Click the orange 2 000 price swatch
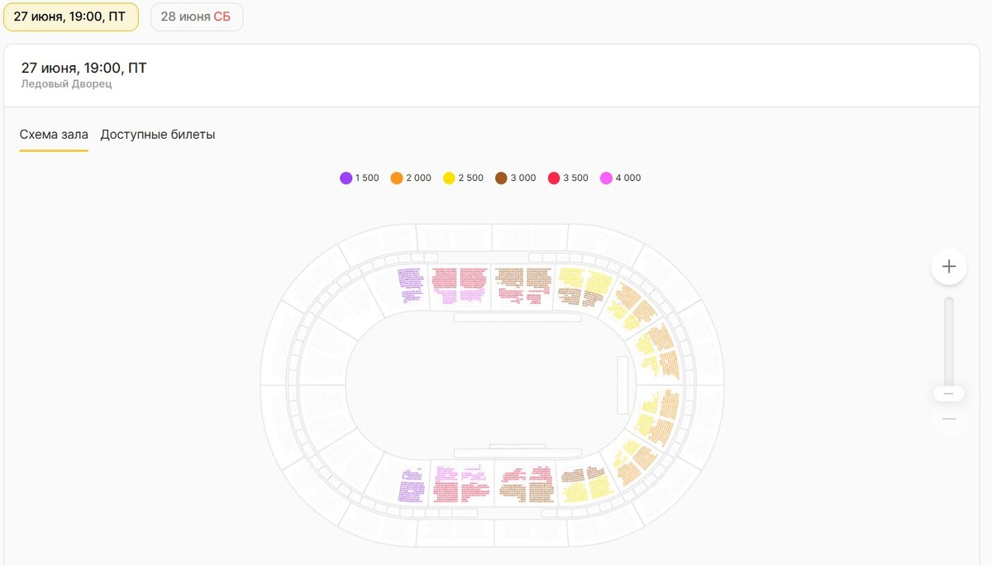Viewport: 992px width, 565px height. coord(397,178)
